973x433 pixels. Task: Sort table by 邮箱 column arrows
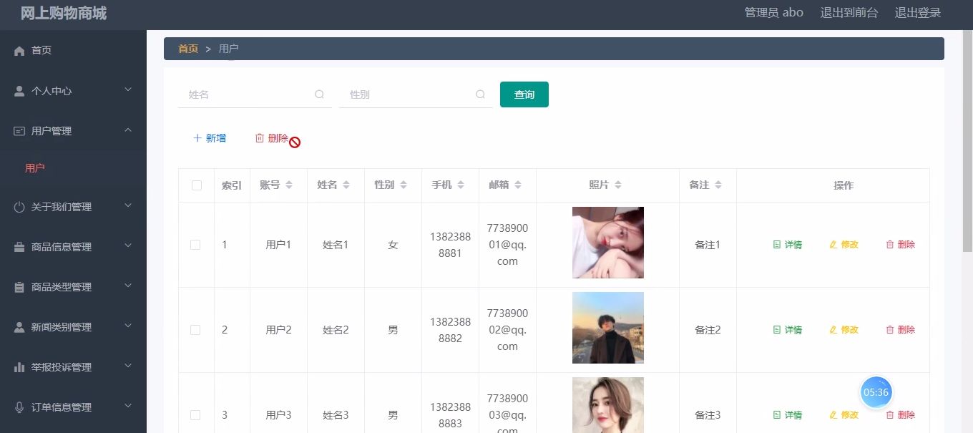(x=518, y=185)
